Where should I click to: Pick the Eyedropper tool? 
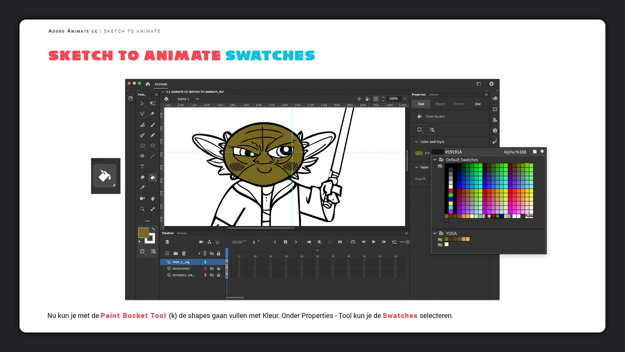click(142, 188)
